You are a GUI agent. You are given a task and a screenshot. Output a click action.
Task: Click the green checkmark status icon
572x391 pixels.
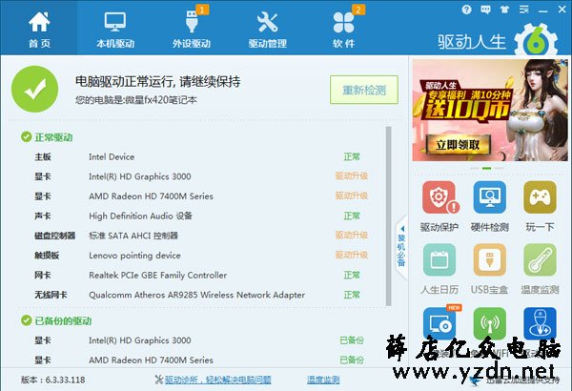tap(34, 89)
